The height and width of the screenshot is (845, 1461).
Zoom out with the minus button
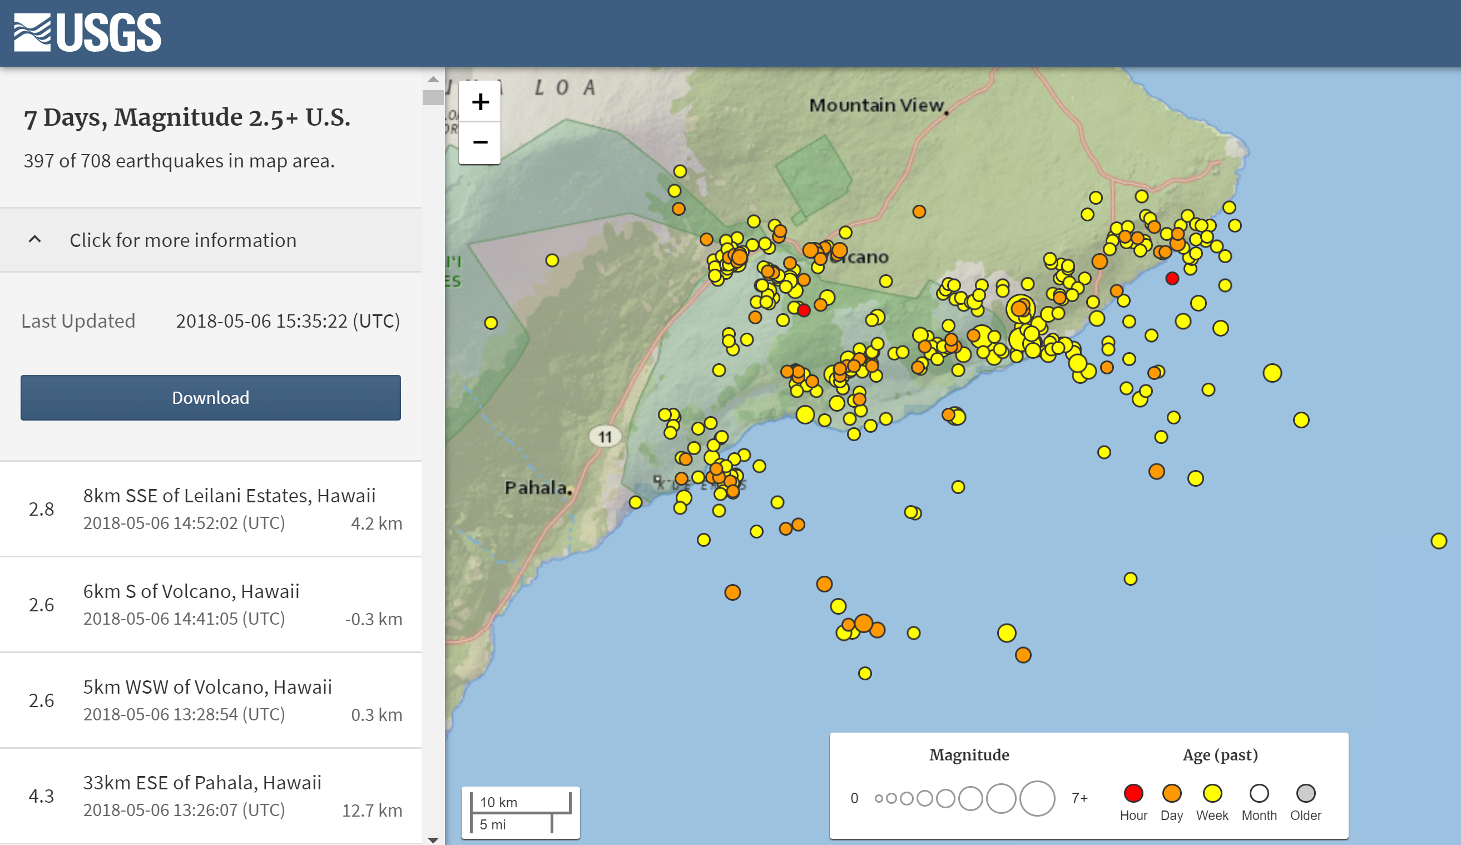click(x=479, y=142)
